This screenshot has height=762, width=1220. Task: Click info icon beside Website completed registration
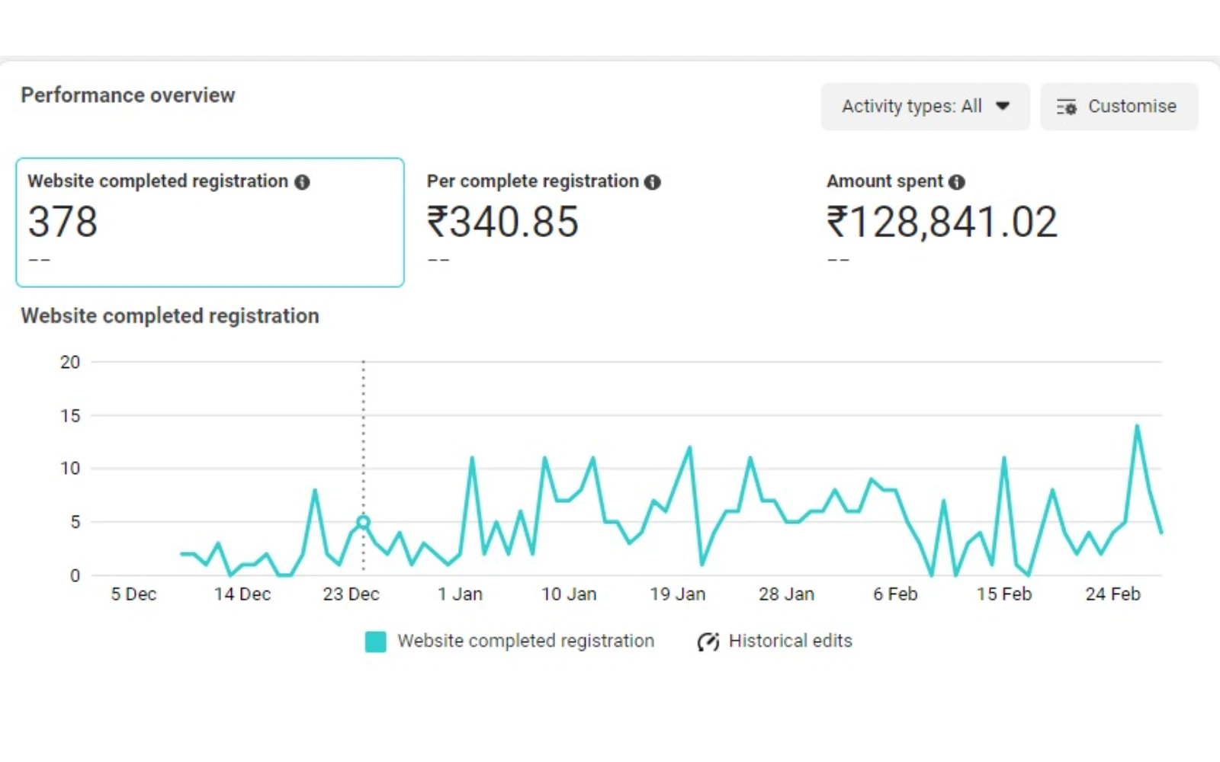(302, 182)
